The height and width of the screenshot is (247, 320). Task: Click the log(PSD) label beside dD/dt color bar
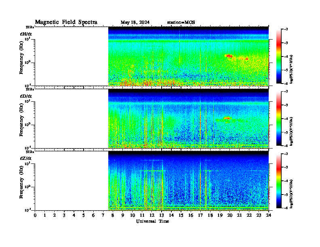(291, 131)
